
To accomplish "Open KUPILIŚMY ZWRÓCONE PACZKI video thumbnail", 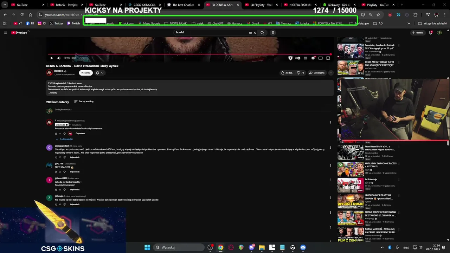I will pos(351,169).
